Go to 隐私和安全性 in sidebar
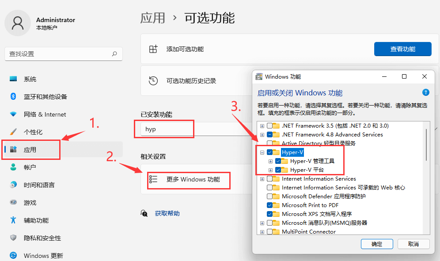Viewport: 440px width, 261px height. coord(42,238)
